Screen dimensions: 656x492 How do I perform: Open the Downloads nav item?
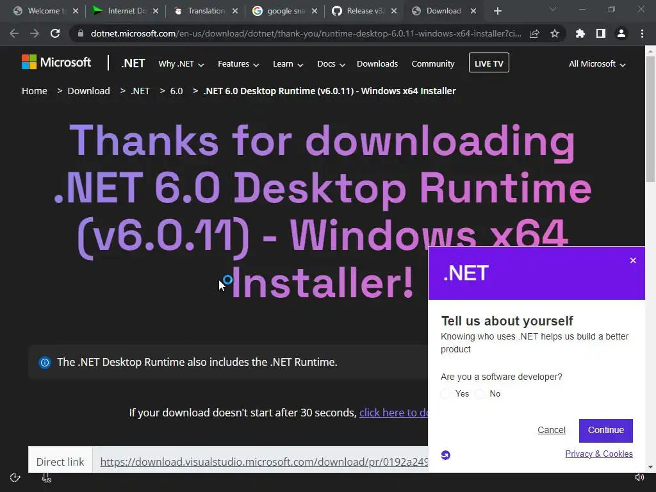pos(377,64)
